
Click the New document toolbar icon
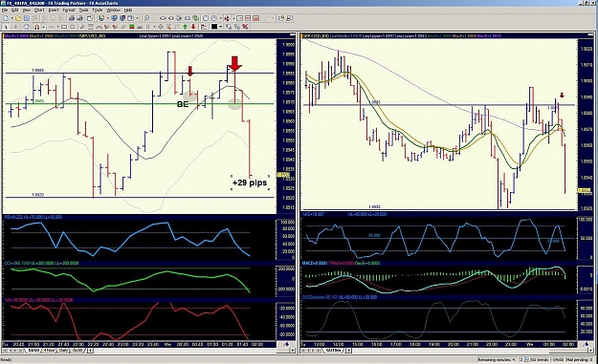6,18
